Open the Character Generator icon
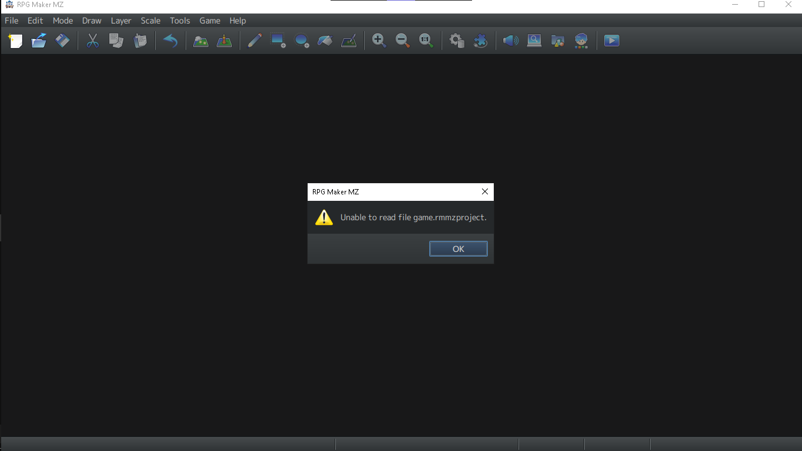 point(581,41)
